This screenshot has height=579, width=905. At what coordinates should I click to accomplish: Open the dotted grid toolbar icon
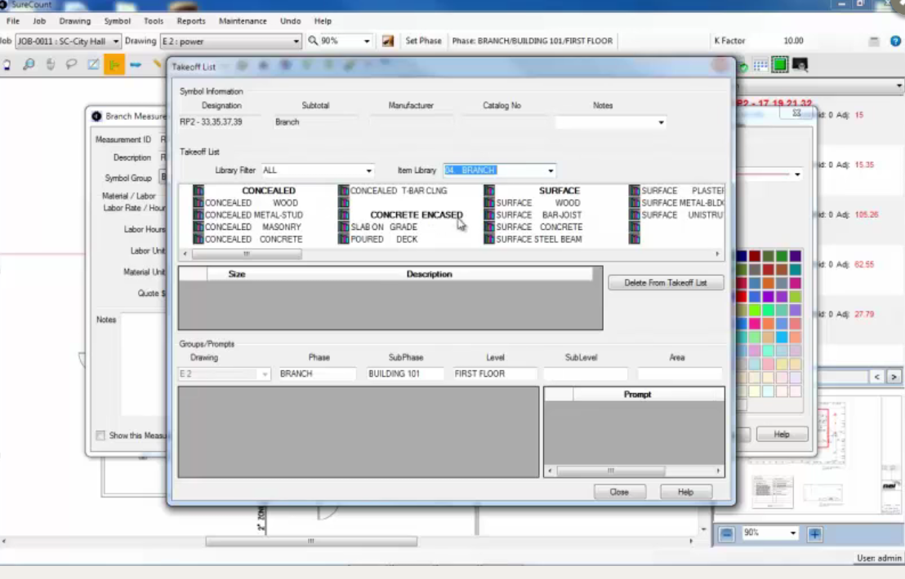click(x=760, y=65)
